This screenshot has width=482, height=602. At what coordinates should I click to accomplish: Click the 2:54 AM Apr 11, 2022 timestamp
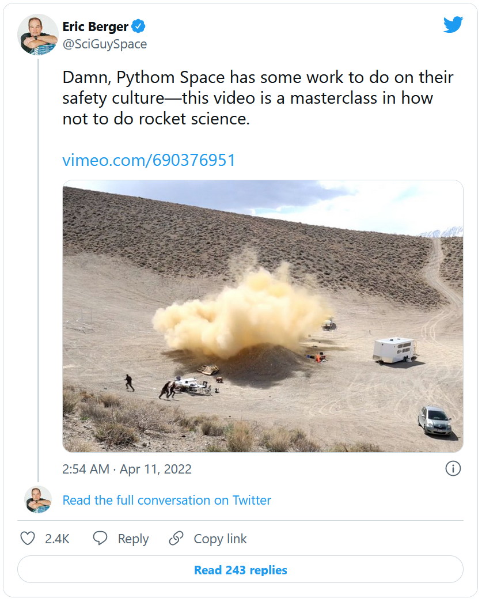click(x=127, y=469)
